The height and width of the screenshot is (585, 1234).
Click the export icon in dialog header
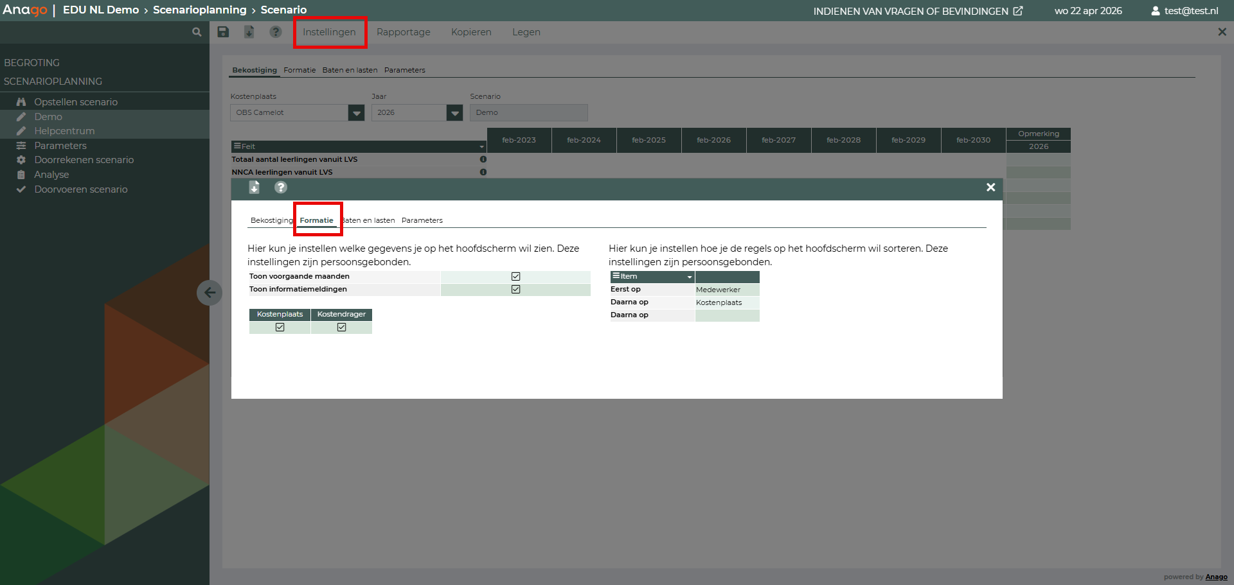tap(255, 188)
